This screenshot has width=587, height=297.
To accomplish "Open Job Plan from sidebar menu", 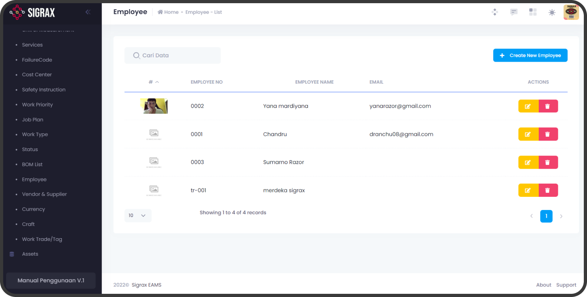I will click(x=32, y=120).
